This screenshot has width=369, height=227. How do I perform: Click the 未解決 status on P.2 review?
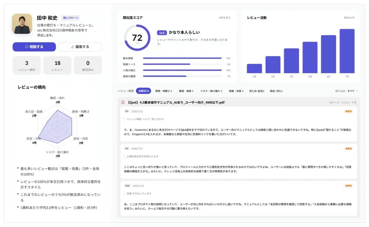pyautogui.click(x=348, y=112)
